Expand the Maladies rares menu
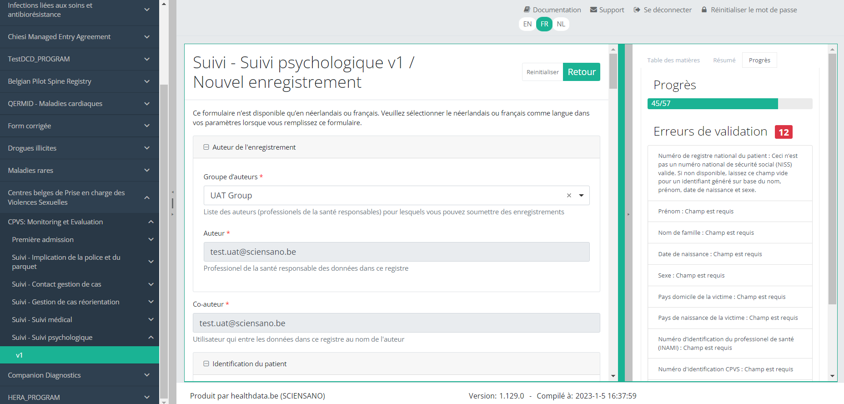This screenshot has width=844, height=404. [147, 171]
